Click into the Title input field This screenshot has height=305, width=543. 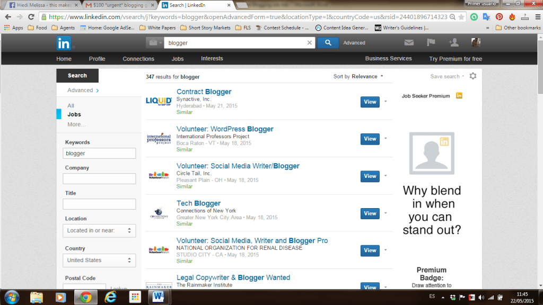click(x=99, y=204)
